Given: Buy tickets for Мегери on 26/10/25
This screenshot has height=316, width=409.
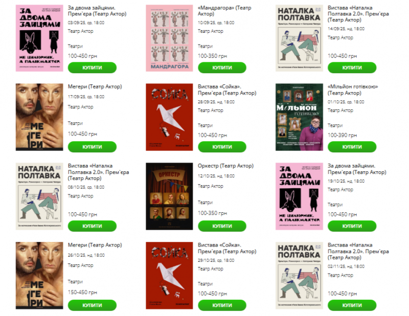Looking at the screenshot, I should point(92,305).
